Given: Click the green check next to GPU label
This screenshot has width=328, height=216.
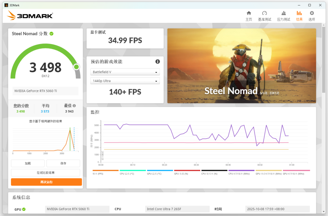Looking at the screenshot, I should 24,209.
